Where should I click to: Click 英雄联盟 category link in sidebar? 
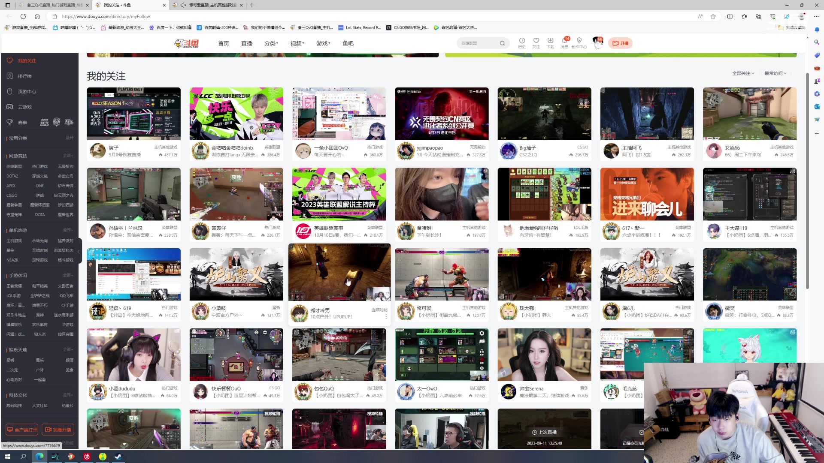click(x=14, y=166)
